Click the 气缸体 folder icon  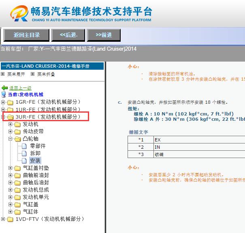point(17,212)
